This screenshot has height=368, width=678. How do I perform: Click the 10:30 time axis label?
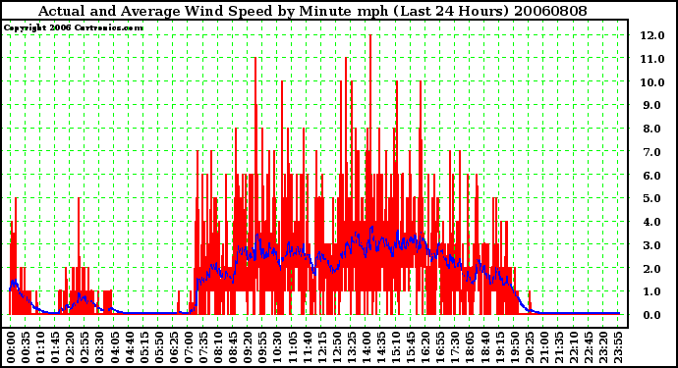(277, 347)
